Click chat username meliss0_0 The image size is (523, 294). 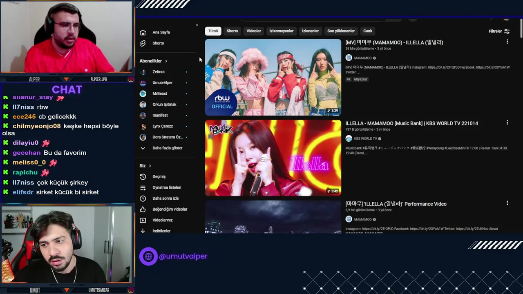tap(29, 163)
